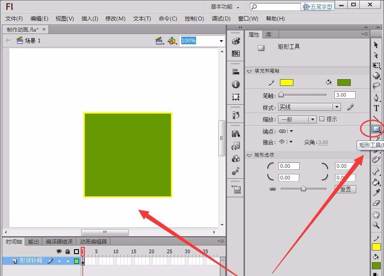Select the Rectangle tool in toolbox

(376, 129)
